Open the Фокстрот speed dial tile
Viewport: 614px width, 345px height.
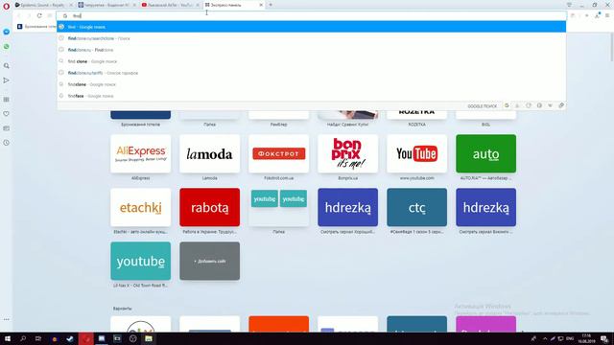click(x=279, y=153)
